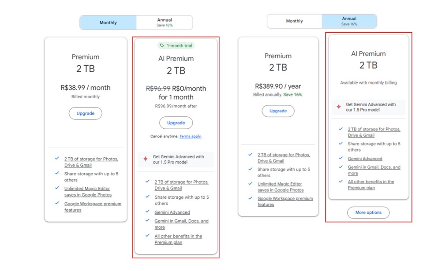
Task: Open the "Terms apply" link
Action: tap(191, 136)
